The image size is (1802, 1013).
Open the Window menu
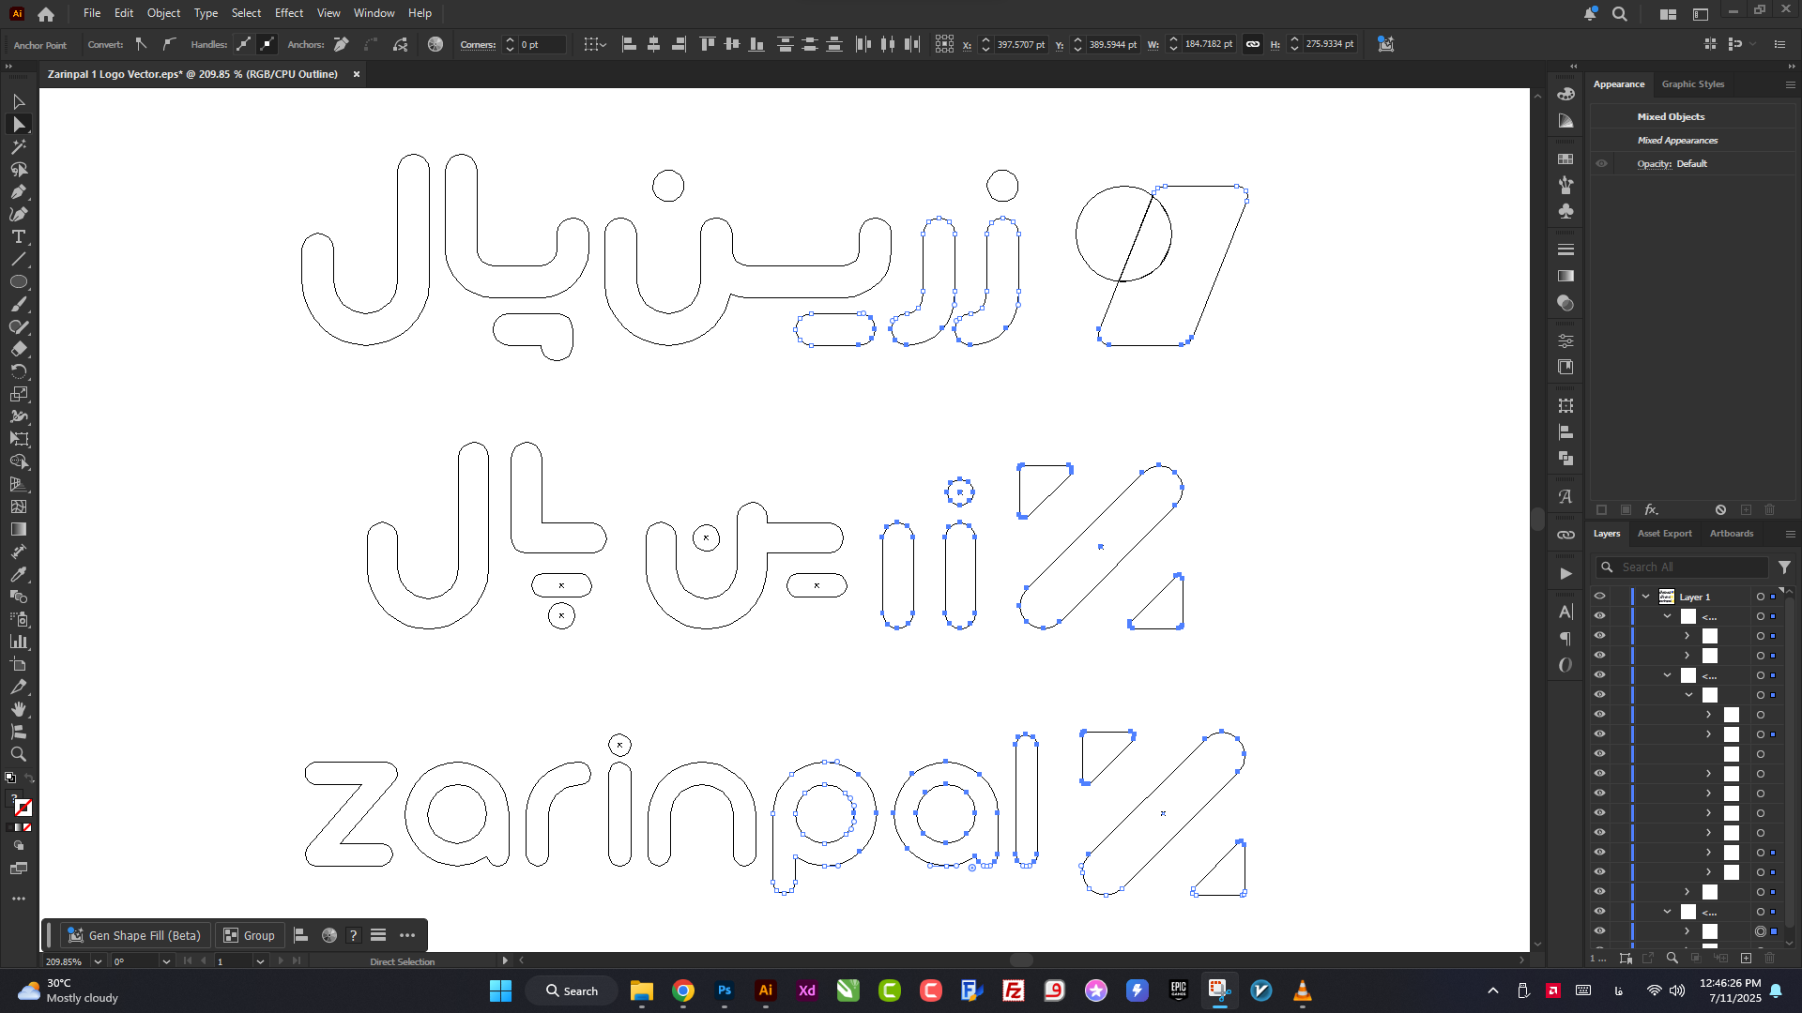coord(374,13)
